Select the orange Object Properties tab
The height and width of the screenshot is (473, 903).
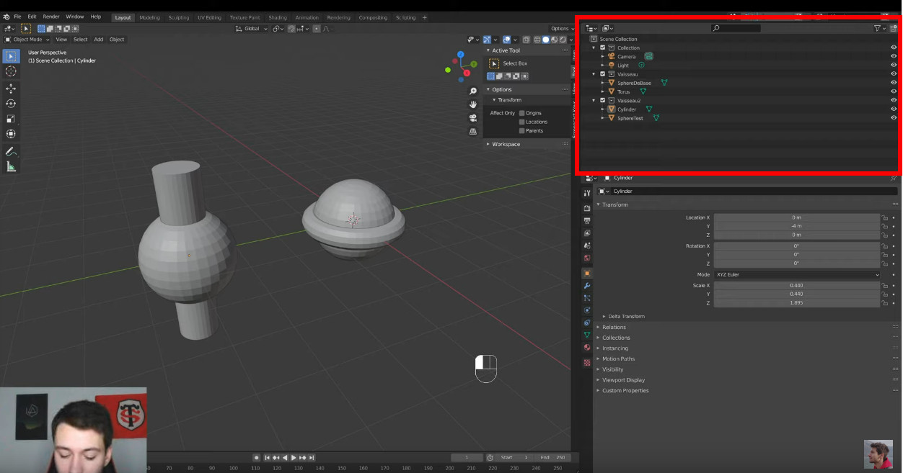pos(587,273)
